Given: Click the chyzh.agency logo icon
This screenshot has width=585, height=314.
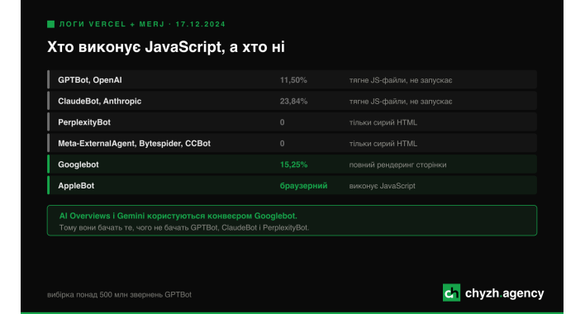Looking at the screenshot, I should (451, 293).
